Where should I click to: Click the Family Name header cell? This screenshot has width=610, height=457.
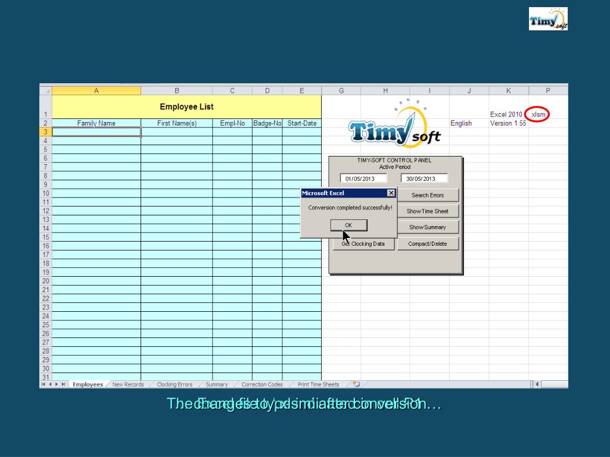point(97,123)
